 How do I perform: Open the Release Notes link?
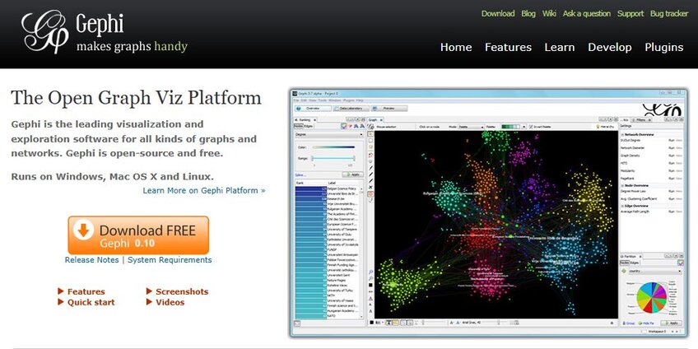(91, 259)
